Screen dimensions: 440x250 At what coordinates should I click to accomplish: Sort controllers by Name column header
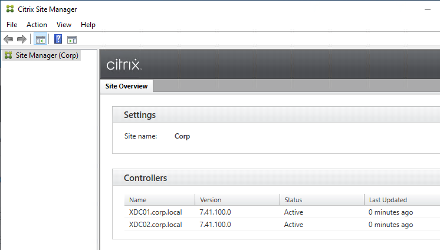click(x=160, y=200)
